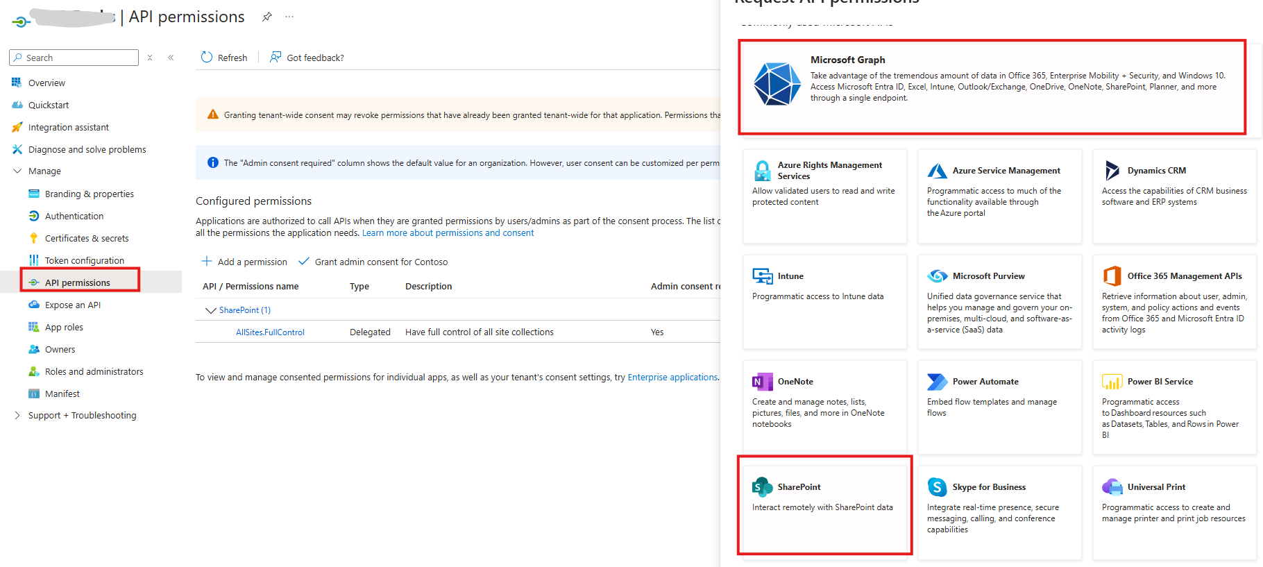Click the Roles and administrators icon
Viewport: 1263px width, 567px height.
(33, 371)
